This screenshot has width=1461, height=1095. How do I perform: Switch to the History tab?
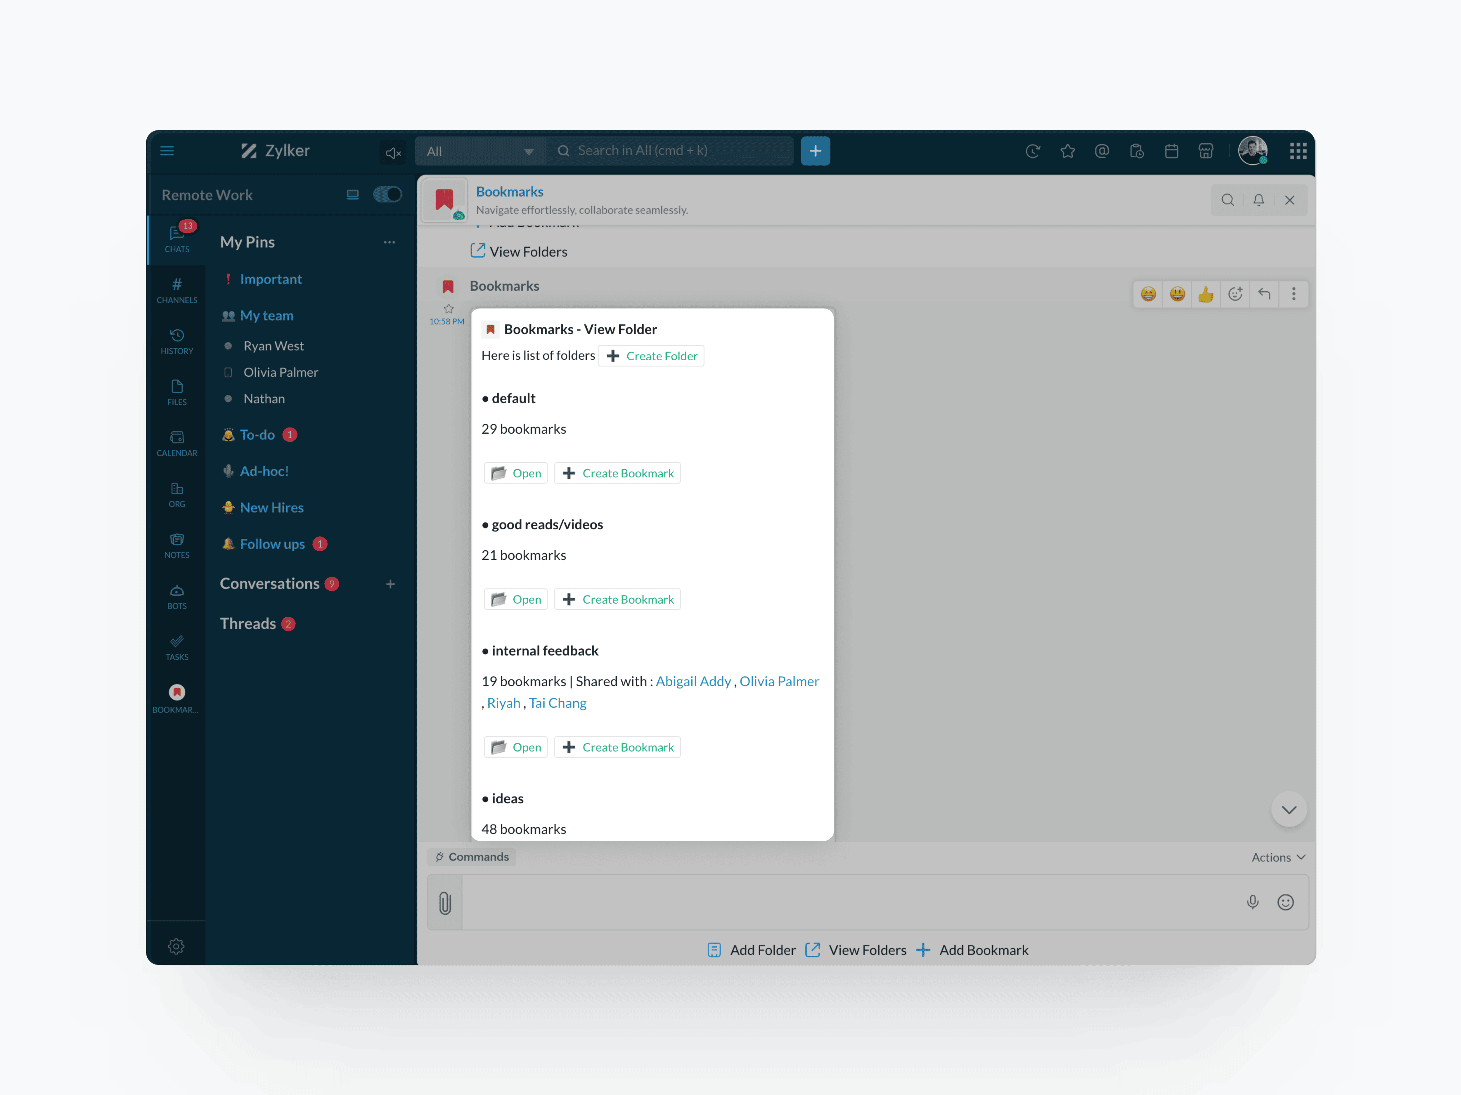point(176,341)
